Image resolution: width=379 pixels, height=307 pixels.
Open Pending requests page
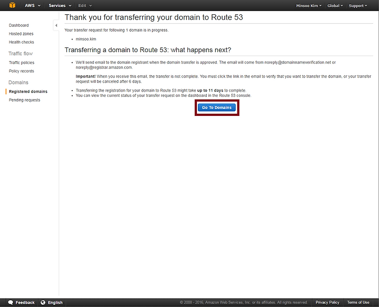tap(25, 100)
